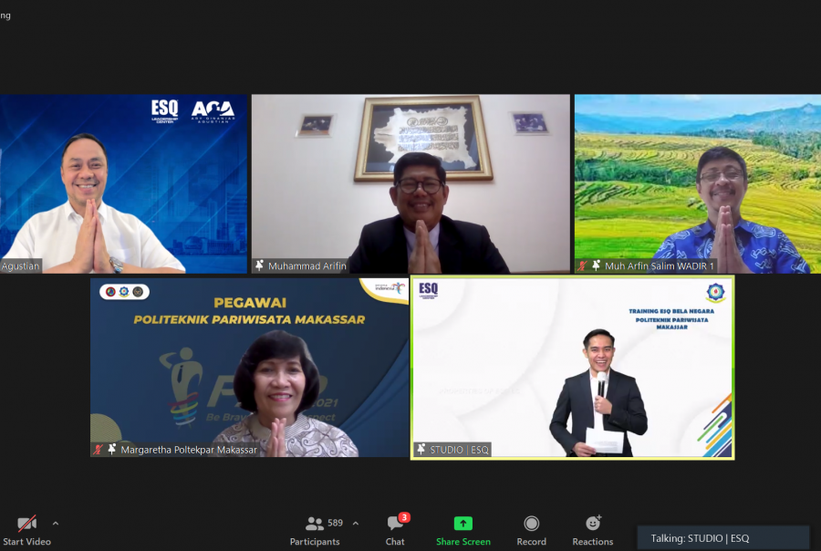Click the Share Screen text label
This screenshot has height=551, width=821.
tap(463, 542)
